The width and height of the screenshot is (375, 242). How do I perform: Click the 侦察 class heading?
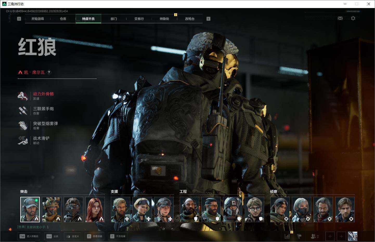(274, 192)
